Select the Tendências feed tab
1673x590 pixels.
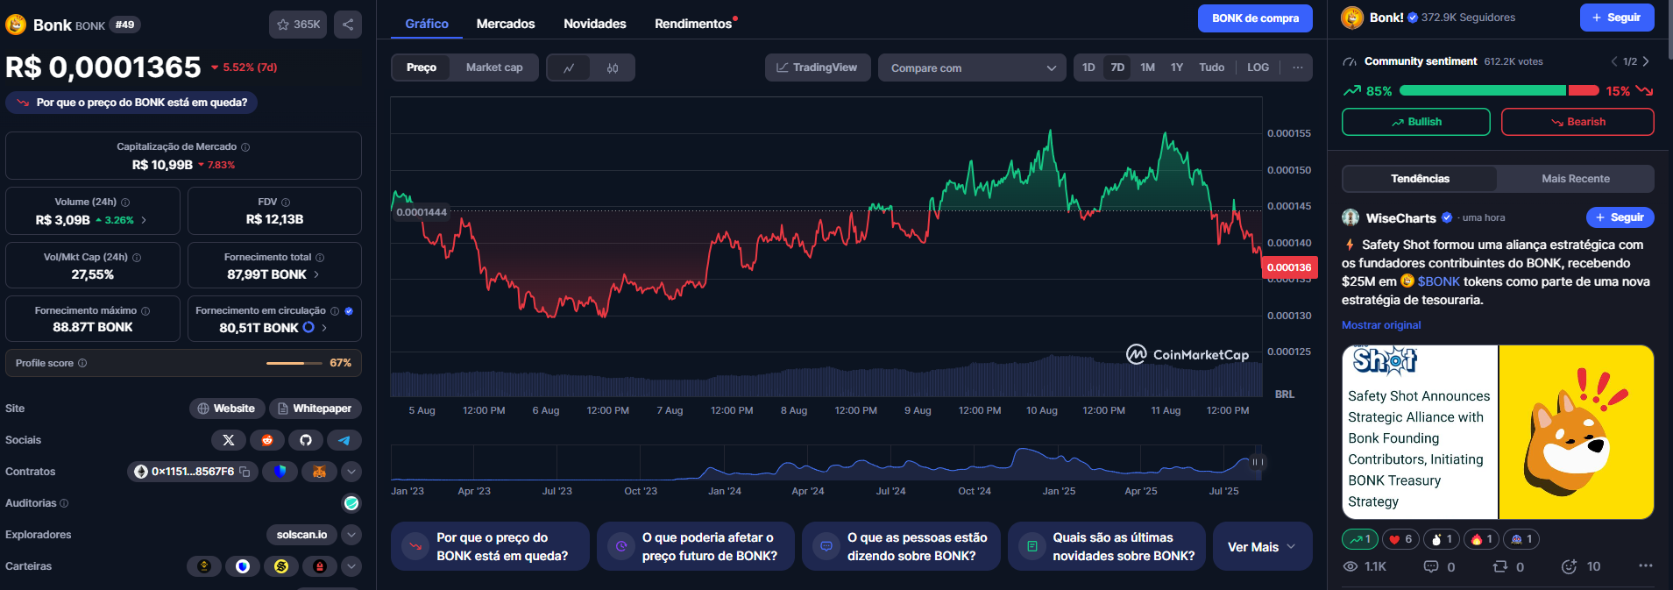pos(1420,179)
